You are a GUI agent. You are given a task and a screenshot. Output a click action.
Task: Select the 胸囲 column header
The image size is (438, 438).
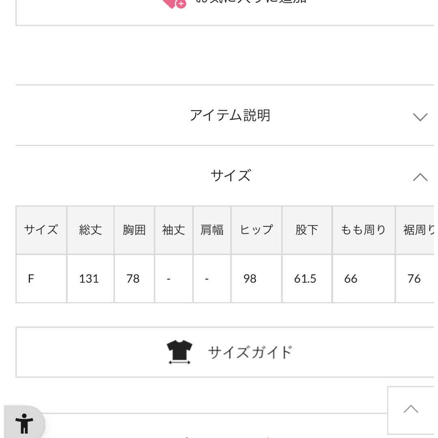(x=134, y=230)
